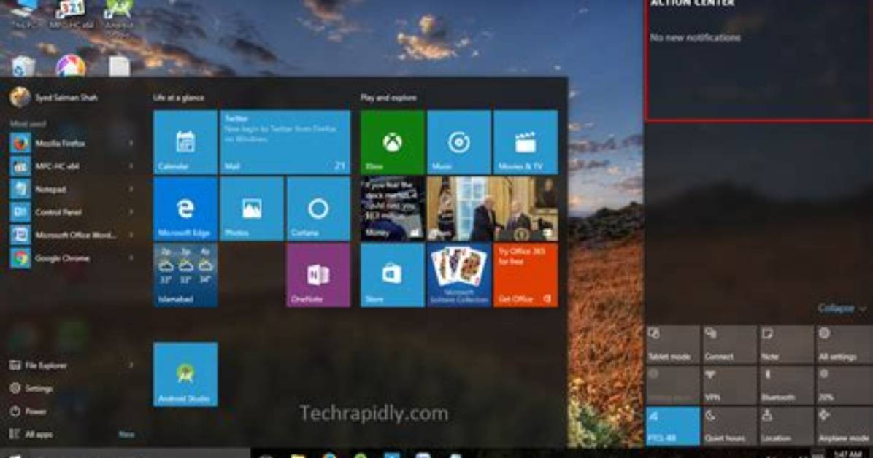Image resolution: width=873 pixels, height=458 pixels.
Task: Open Mozilla Firefox from Most used
Action: [72, 143]
